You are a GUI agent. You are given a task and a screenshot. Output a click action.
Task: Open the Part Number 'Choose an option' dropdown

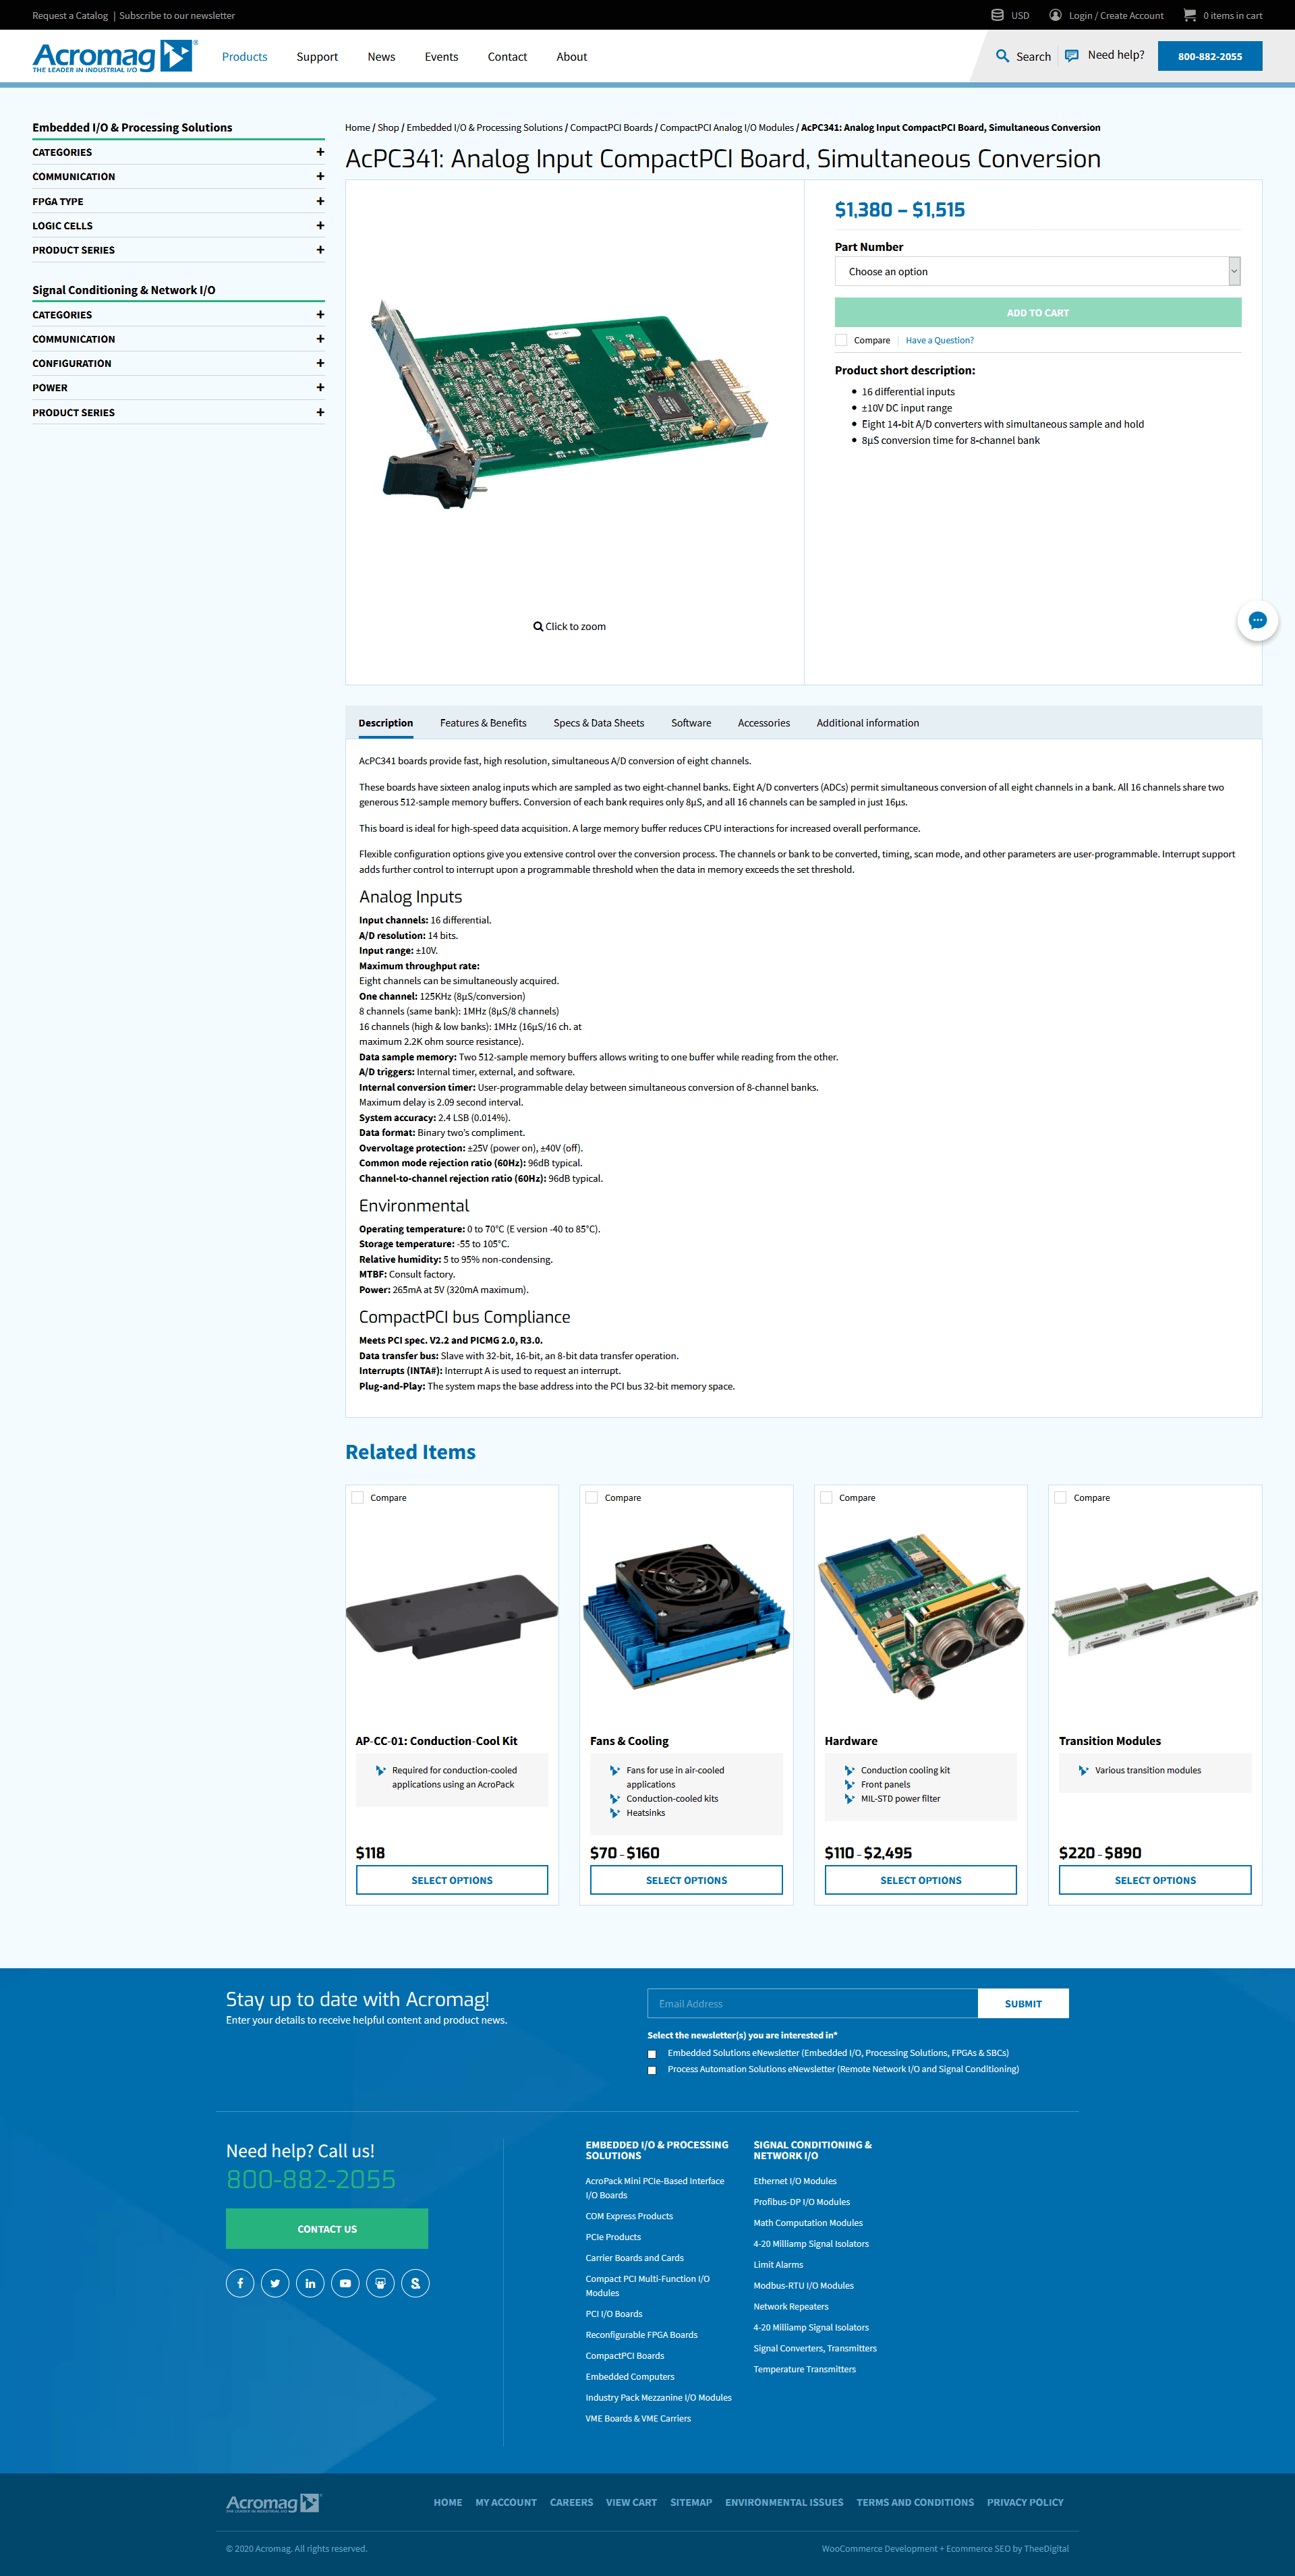pyautogui.click(x=1038, y=271)
